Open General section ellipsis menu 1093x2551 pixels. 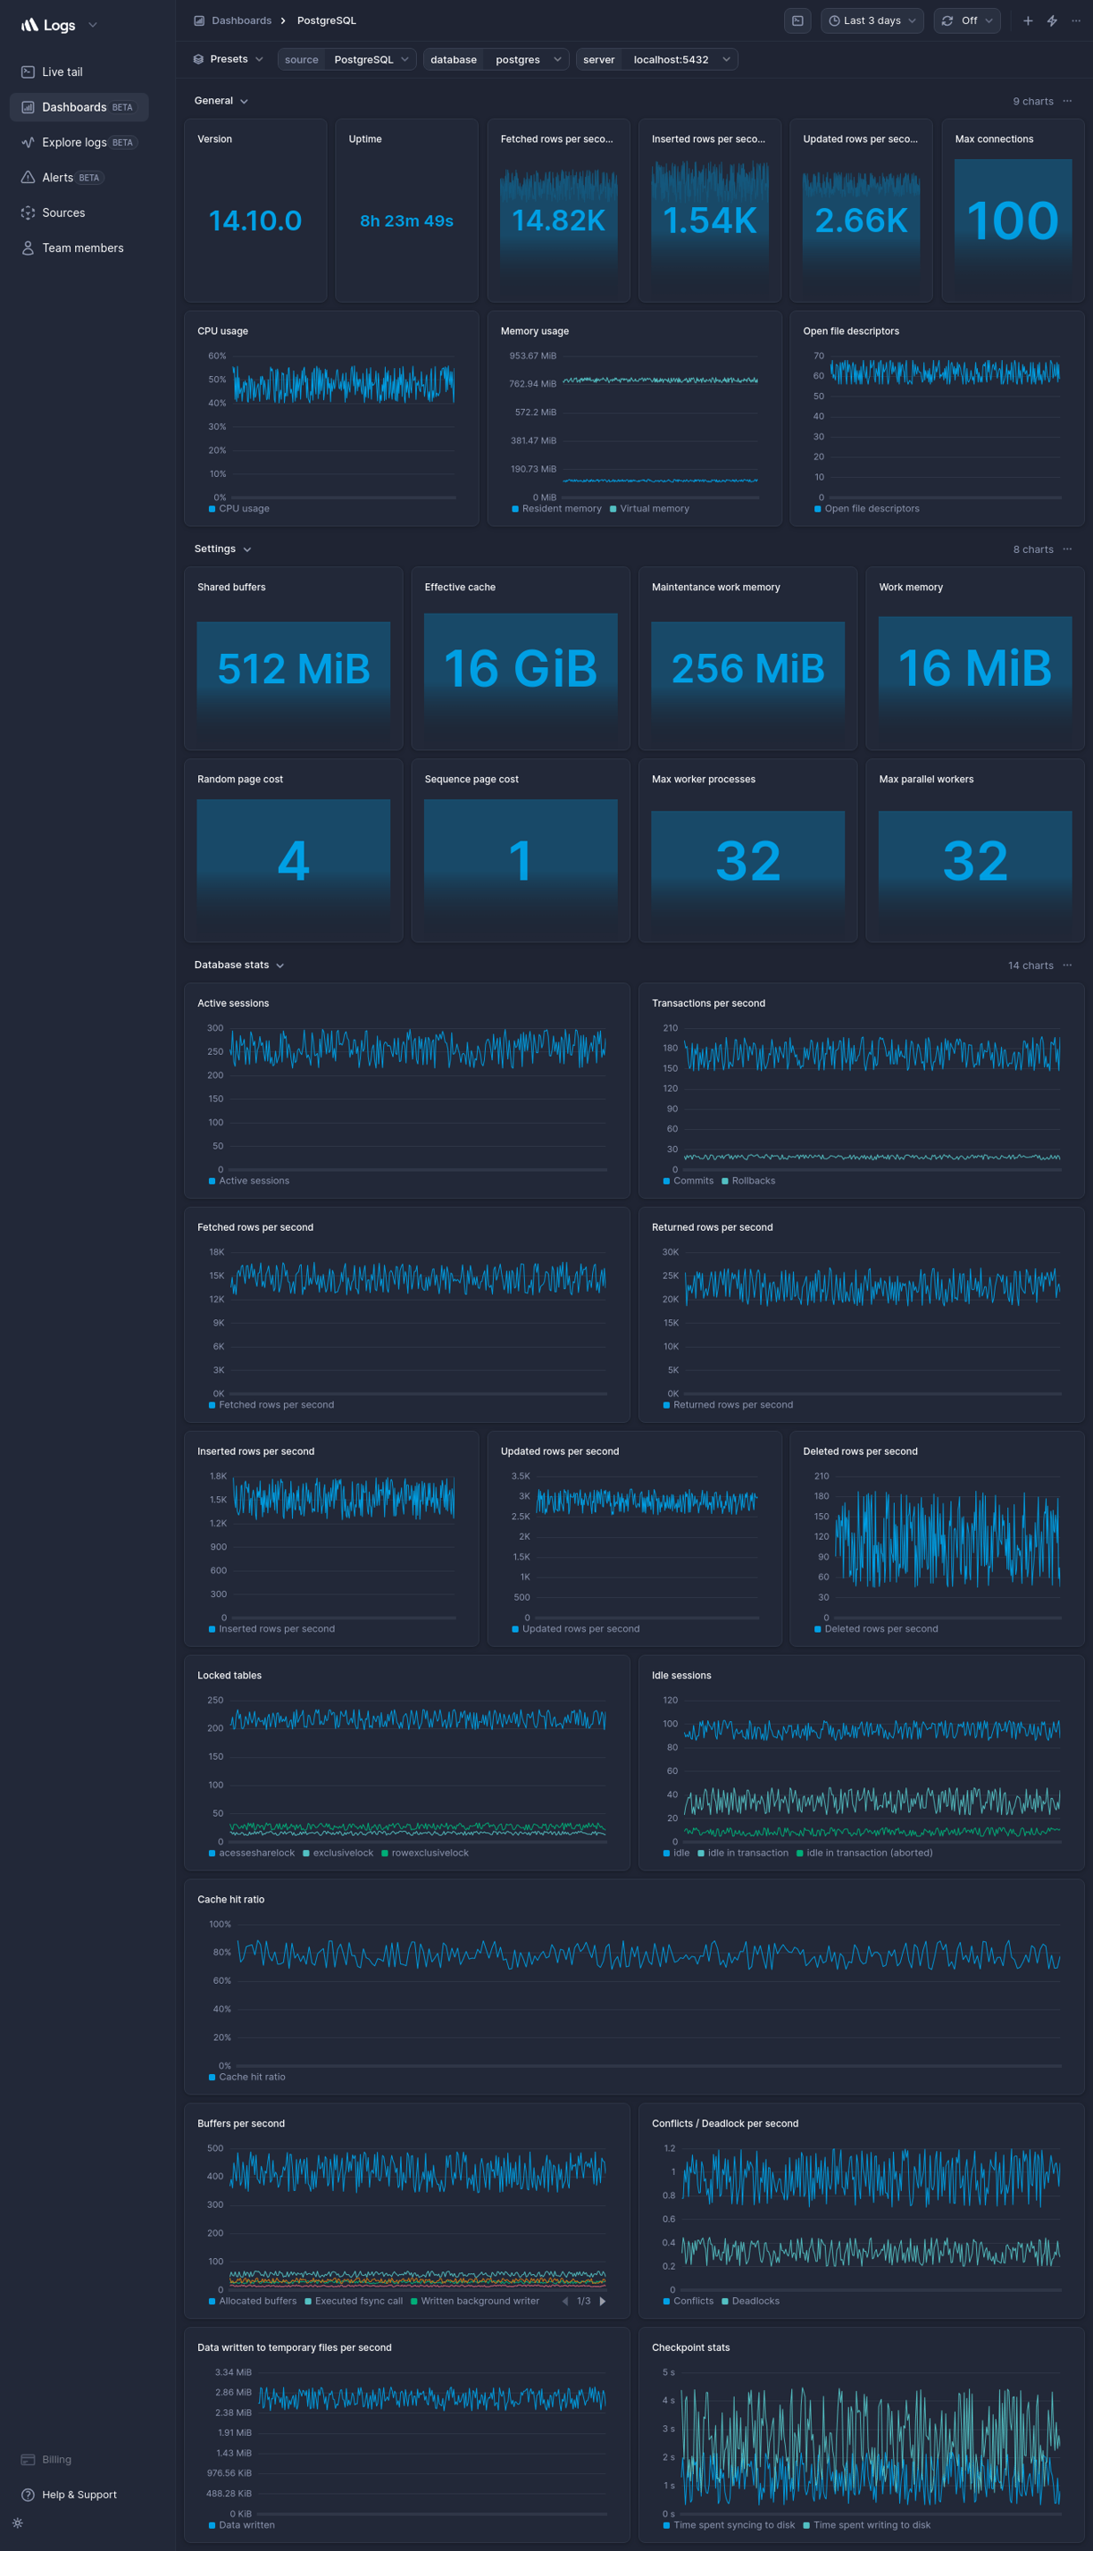click(x=1067, y=101)
